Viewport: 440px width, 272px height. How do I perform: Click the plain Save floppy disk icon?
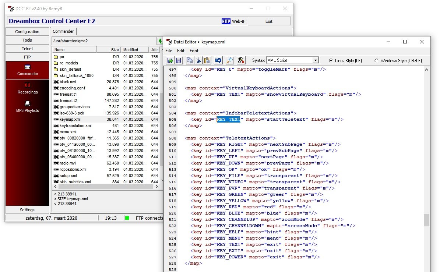(x=178, y=60)
